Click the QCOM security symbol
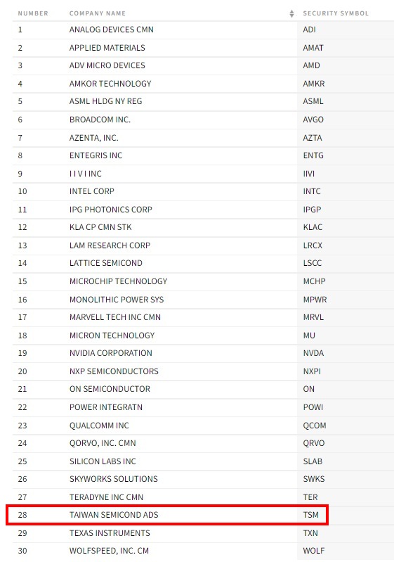The width and height of the screenshot is (394, 562). pos(315,426)
